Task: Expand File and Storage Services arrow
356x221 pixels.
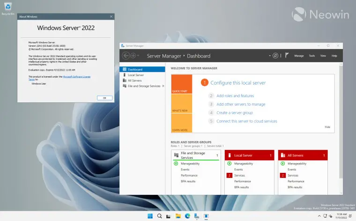Action: point(163,86)
